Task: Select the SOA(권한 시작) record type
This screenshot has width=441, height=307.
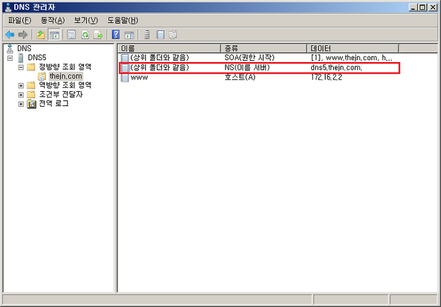Action: coord(249,58)
